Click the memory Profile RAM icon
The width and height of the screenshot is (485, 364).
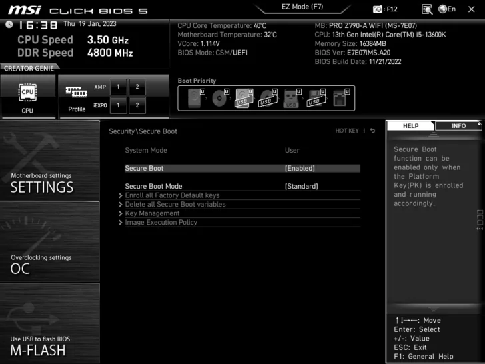point(77,91)
